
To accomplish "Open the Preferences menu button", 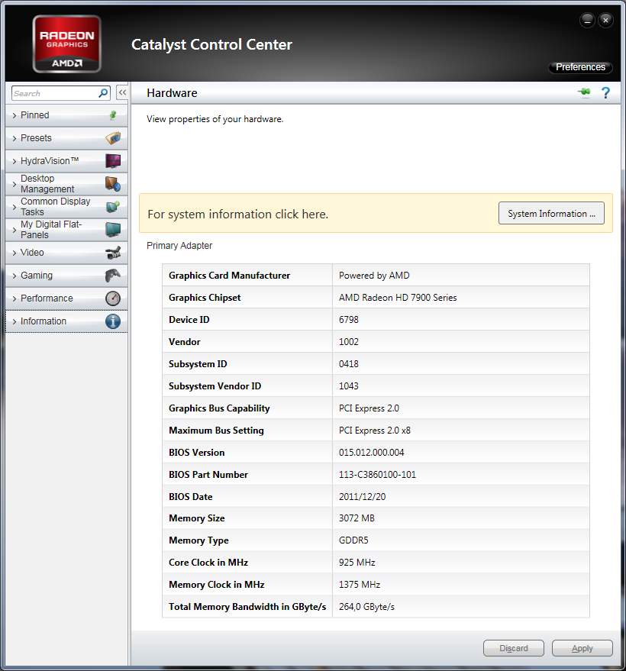I will pos(580,67).
